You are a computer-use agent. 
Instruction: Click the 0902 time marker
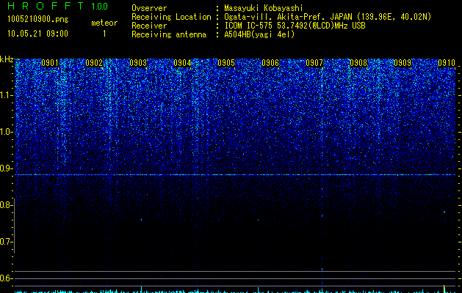pos(94,63)
